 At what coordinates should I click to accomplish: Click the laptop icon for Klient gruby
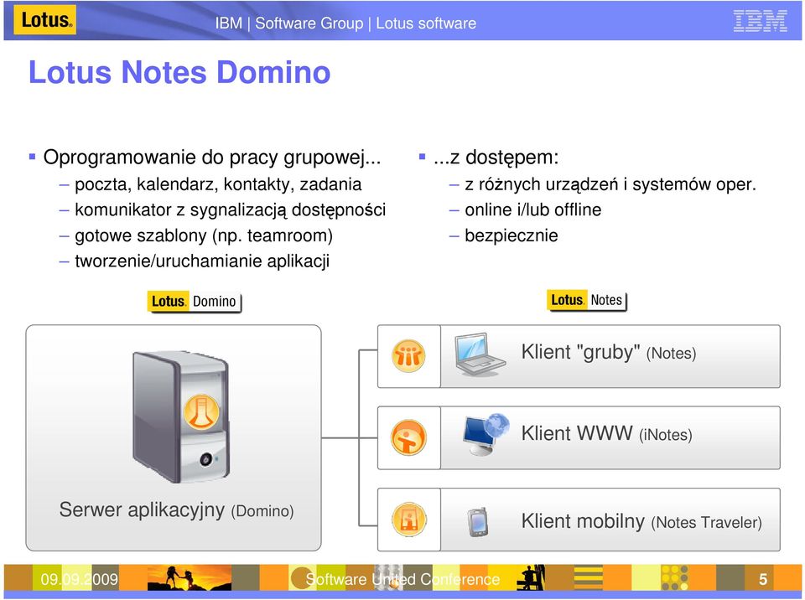tap(480, 354)
